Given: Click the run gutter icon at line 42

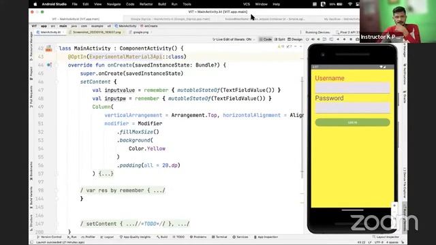Looking at the screenshot, I should click(48, 48).
